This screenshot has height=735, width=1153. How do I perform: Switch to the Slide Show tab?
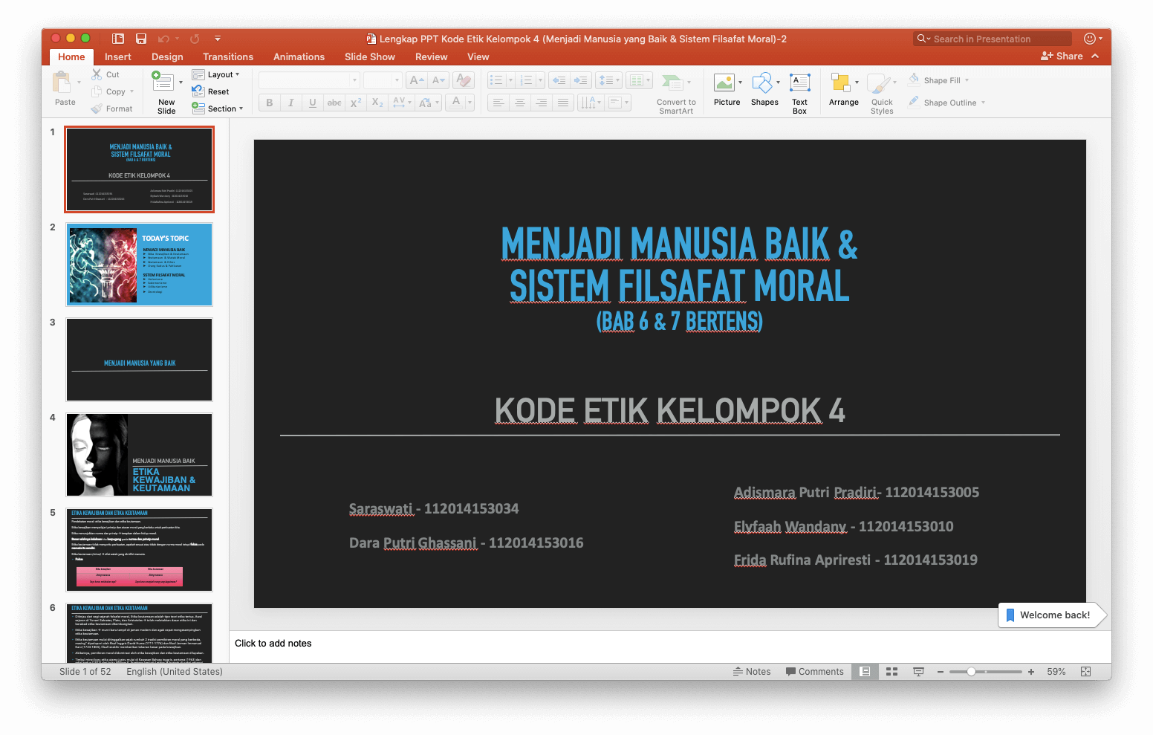[370, 56]
